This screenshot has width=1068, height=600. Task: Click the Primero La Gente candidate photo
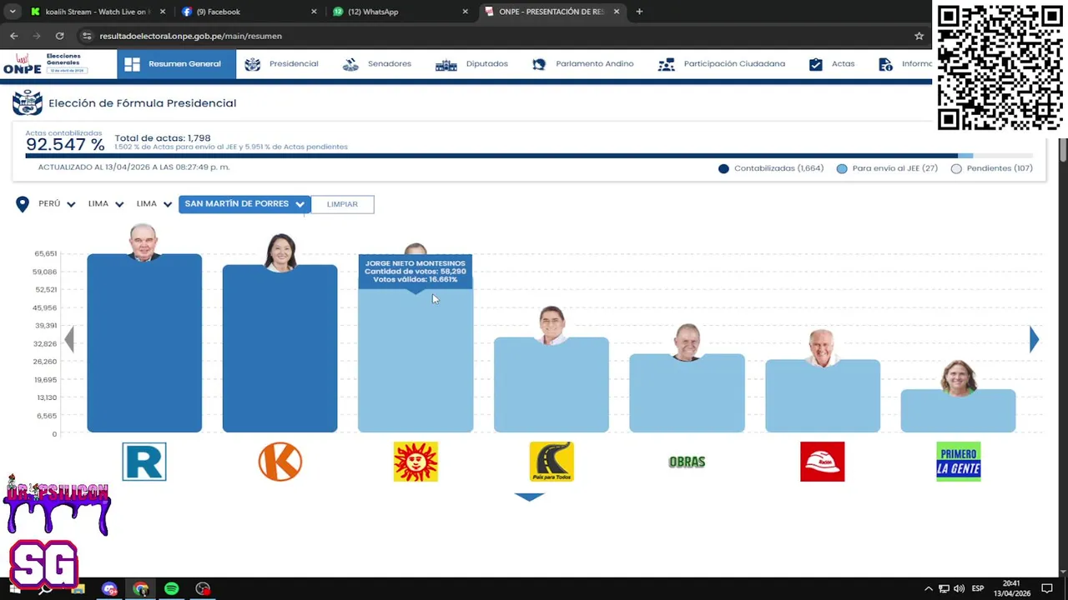958,377
